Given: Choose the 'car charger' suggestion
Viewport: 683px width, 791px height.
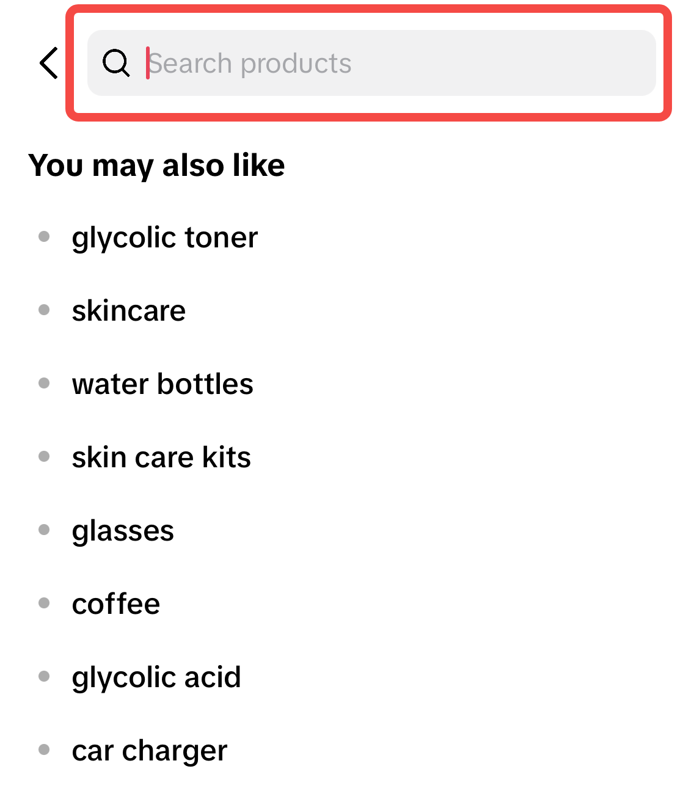Looking at the screenshot, I should click(x=150, y=751).
